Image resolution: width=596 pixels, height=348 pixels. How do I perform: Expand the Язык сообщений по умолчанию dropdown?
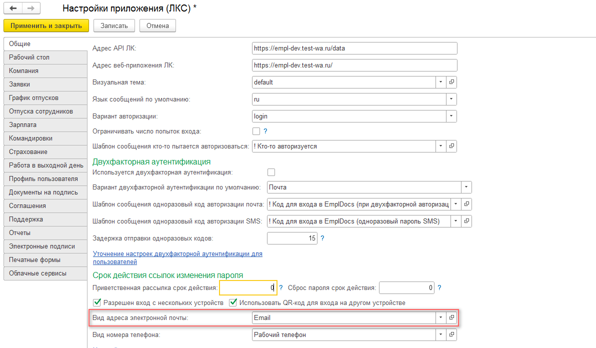(x=451, y=99)
